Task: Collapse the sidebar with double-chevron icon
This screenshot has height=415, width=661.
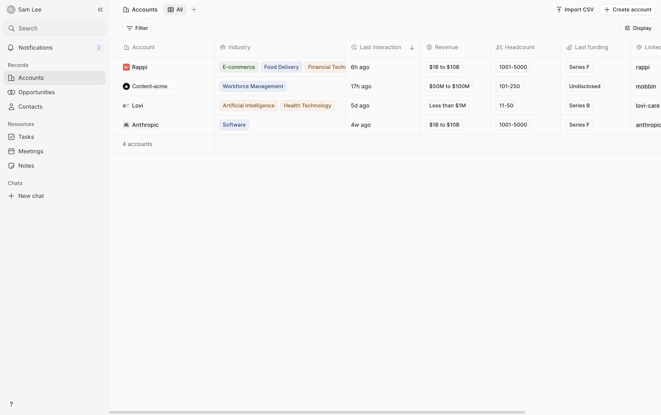Action: (100, 10)
